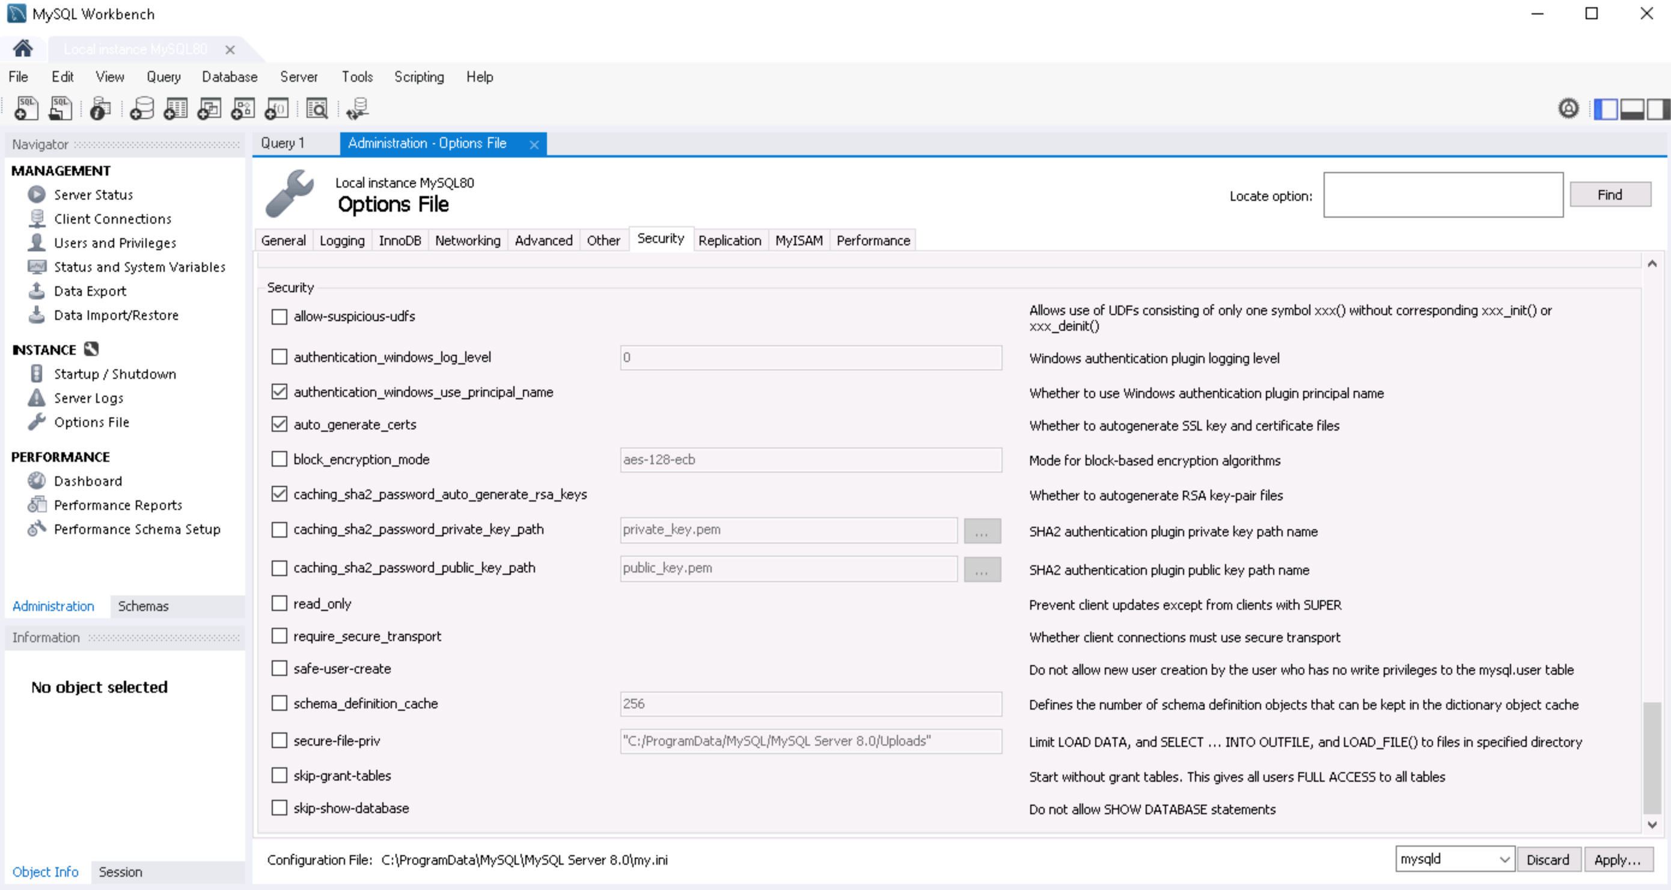Click inside the Locate option search field
The width and height of the screenshot is (1671, 890).
click(x=1443, y=195)
